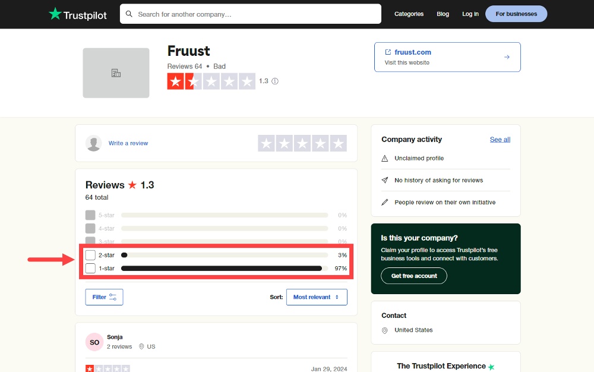
Task: Click the Fruust company title
Action: click(189, 51)
